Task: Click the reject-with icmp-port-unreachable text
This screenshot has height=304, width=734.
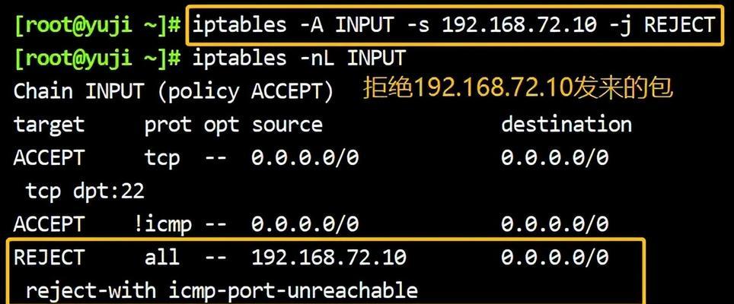Action: tap(222, 290)
